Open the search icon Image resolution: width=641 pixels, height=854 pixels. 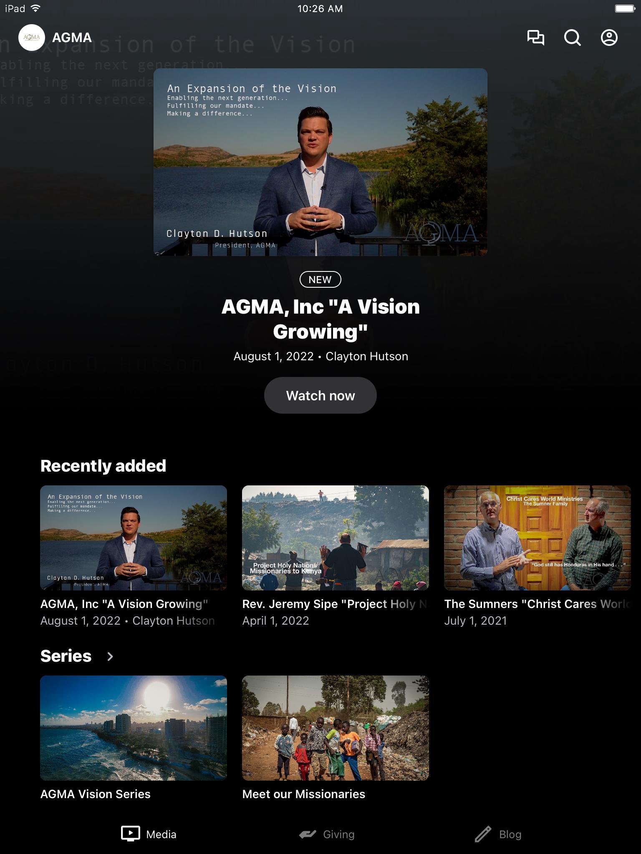tap(572, 38)
